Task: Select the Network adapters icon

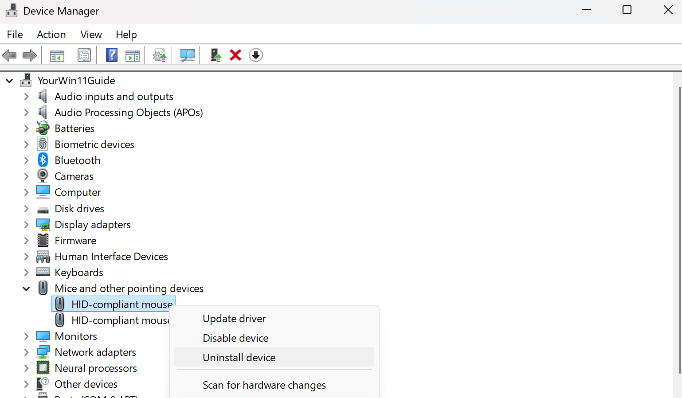Action: tap(43, 352)
